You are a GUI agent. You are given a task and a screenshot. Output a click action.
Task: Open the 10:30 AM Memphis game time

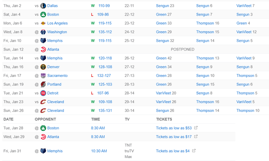(99, 151)
